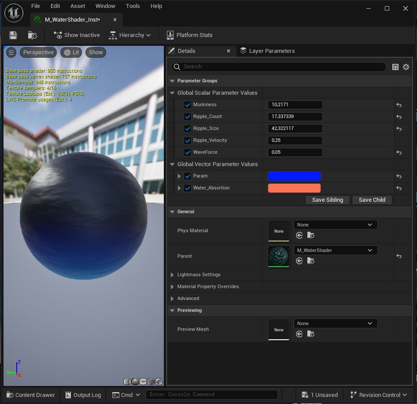Open viewport options hamburger menu
Image resolution: width=417 pixels, height=404 pixels.
[x=11, y=52]
